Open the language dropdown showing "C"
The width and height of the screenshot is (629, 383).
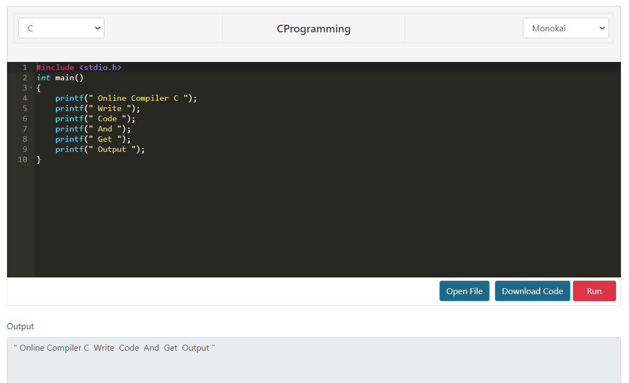(x=61, y=27)
